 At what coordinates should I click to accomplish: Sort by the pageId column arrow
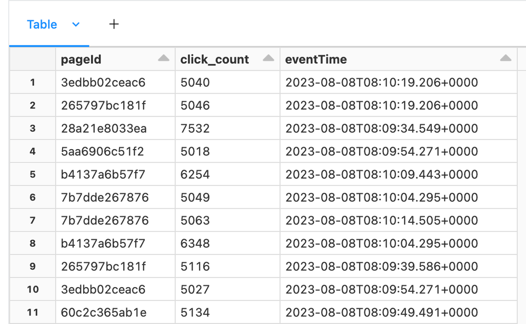[x=164, y=58]
